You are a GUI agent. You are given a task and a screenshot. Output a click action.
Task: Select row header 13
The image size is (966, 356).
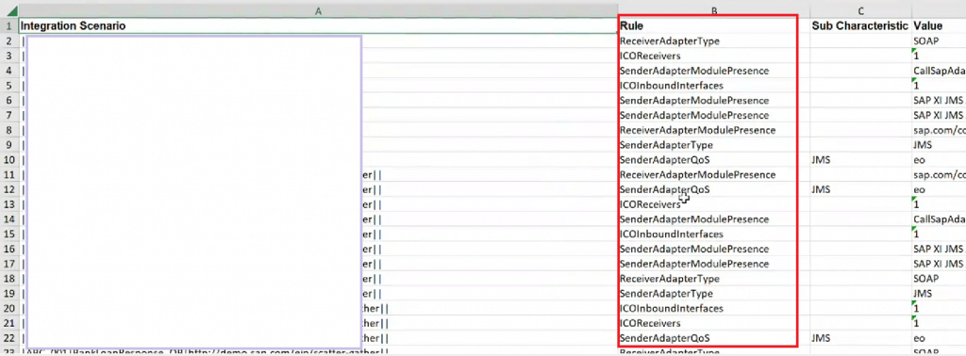[9, 204]
